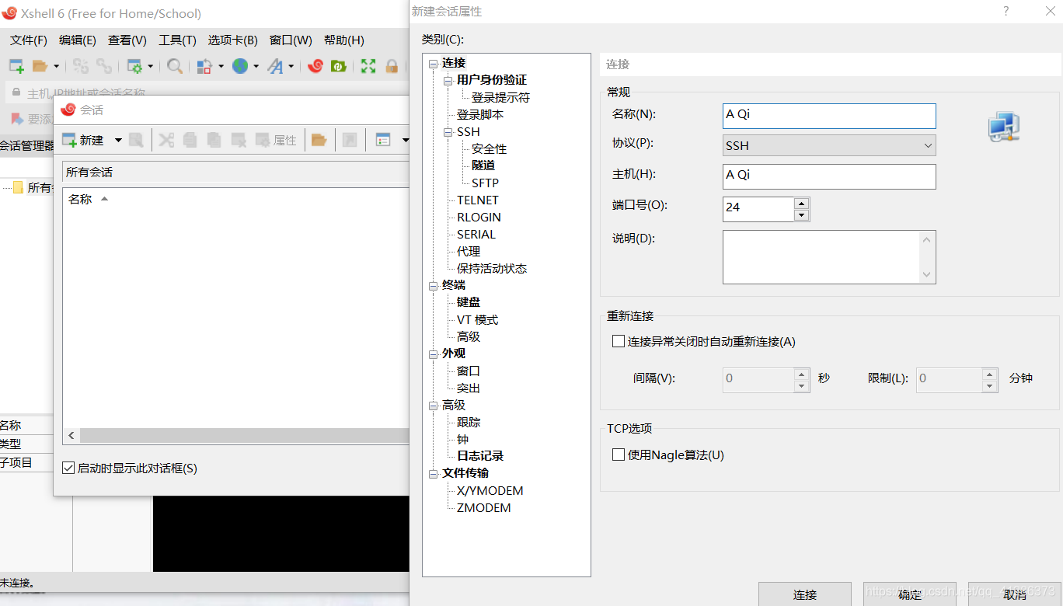
Task: Select 日志记录 in the category tree
Action: (x=480, y=456)
